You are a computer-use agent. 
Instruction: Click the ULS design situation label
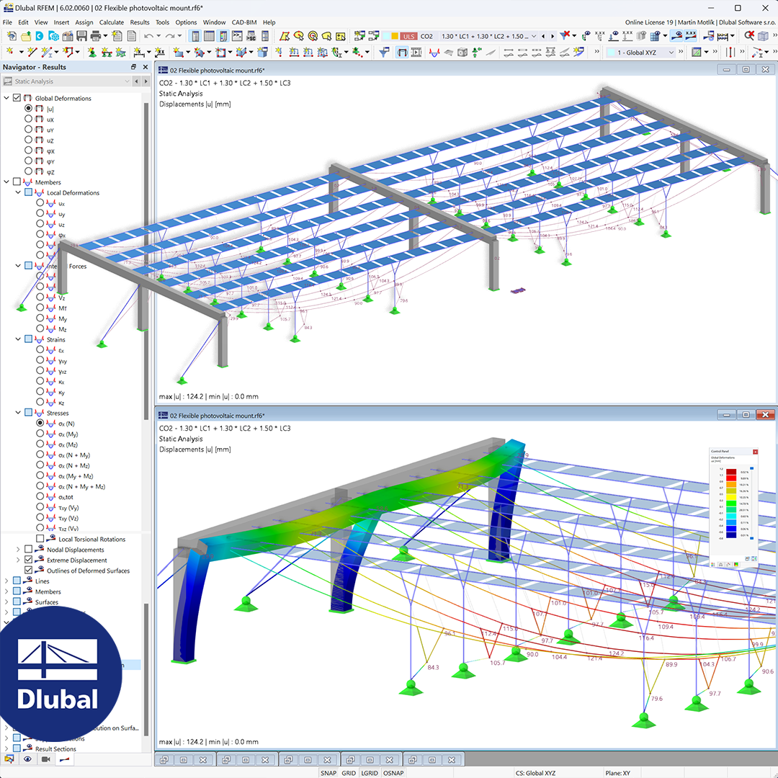pos(408,36)
